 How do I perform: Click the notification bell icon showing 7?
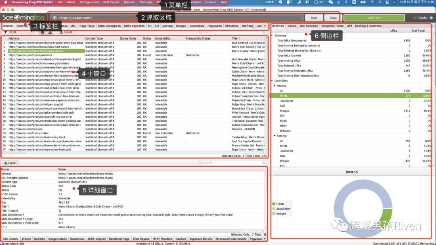(x=289, y=2)
